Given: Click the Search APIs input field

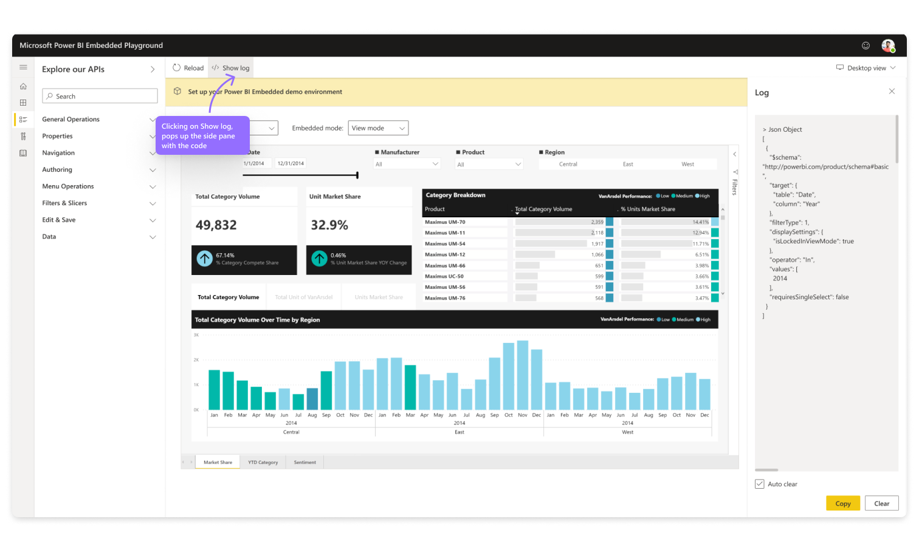Looking at the screenshot, I should 100,96.
